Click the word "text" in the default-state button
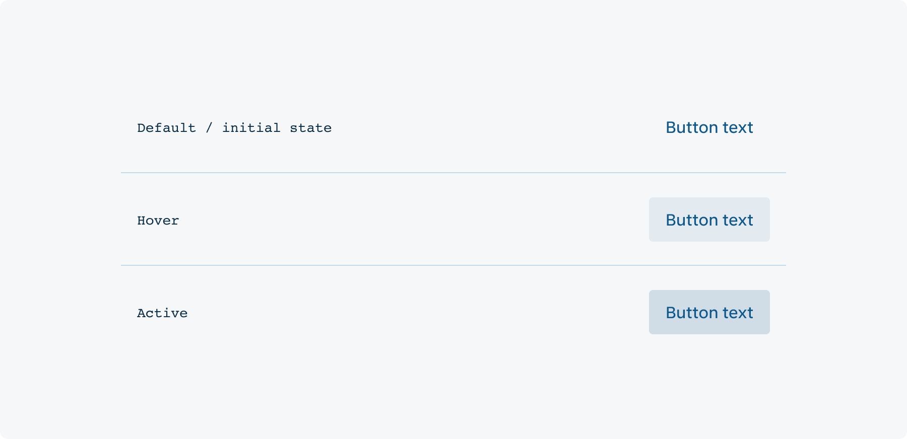The width and height of the screenshot is (907, 439). coord(738,127)
